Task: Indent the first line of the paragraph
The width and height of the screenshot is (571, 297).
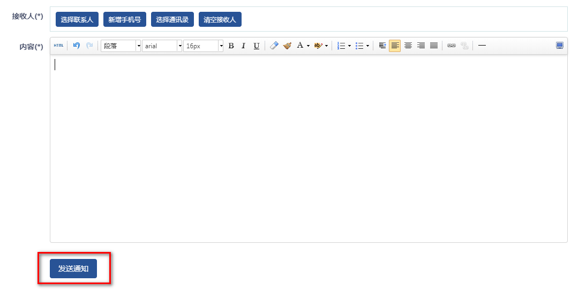Action: point(382,46)
